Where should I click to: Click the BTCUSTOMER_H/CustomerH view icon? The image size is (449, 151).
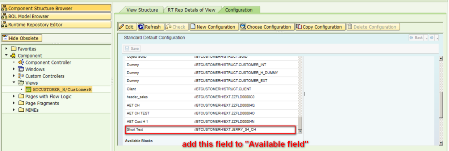29,90
